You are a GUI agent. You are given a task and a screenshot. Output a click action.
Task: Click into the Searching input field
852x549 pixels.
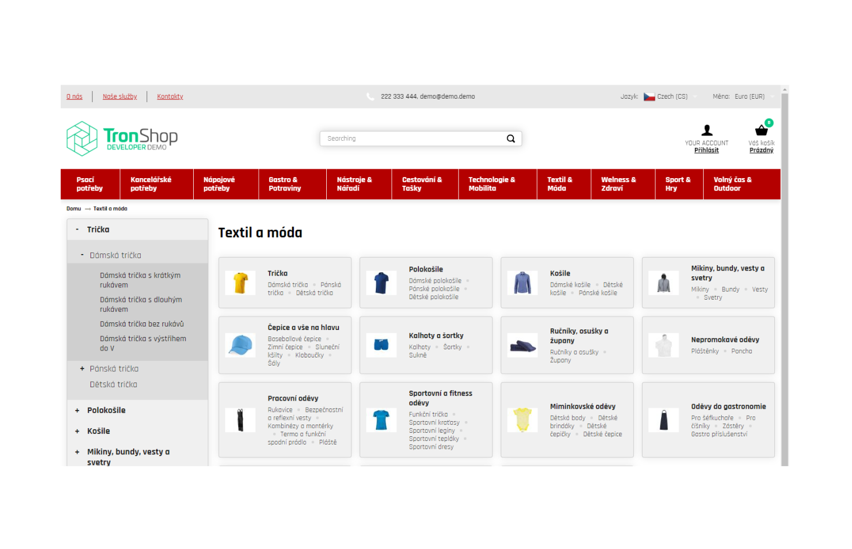411,138
